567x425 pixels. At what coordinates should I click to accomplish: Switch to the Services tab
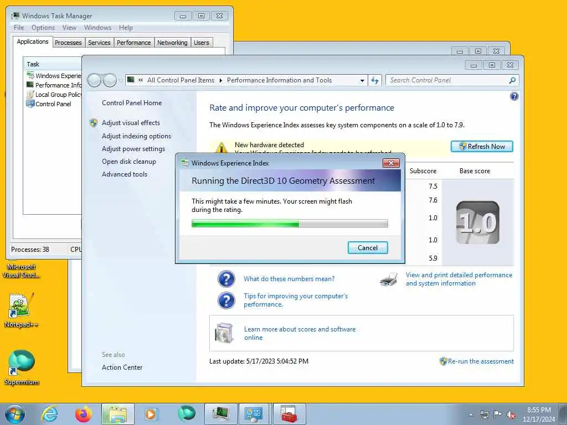[99, 43]
